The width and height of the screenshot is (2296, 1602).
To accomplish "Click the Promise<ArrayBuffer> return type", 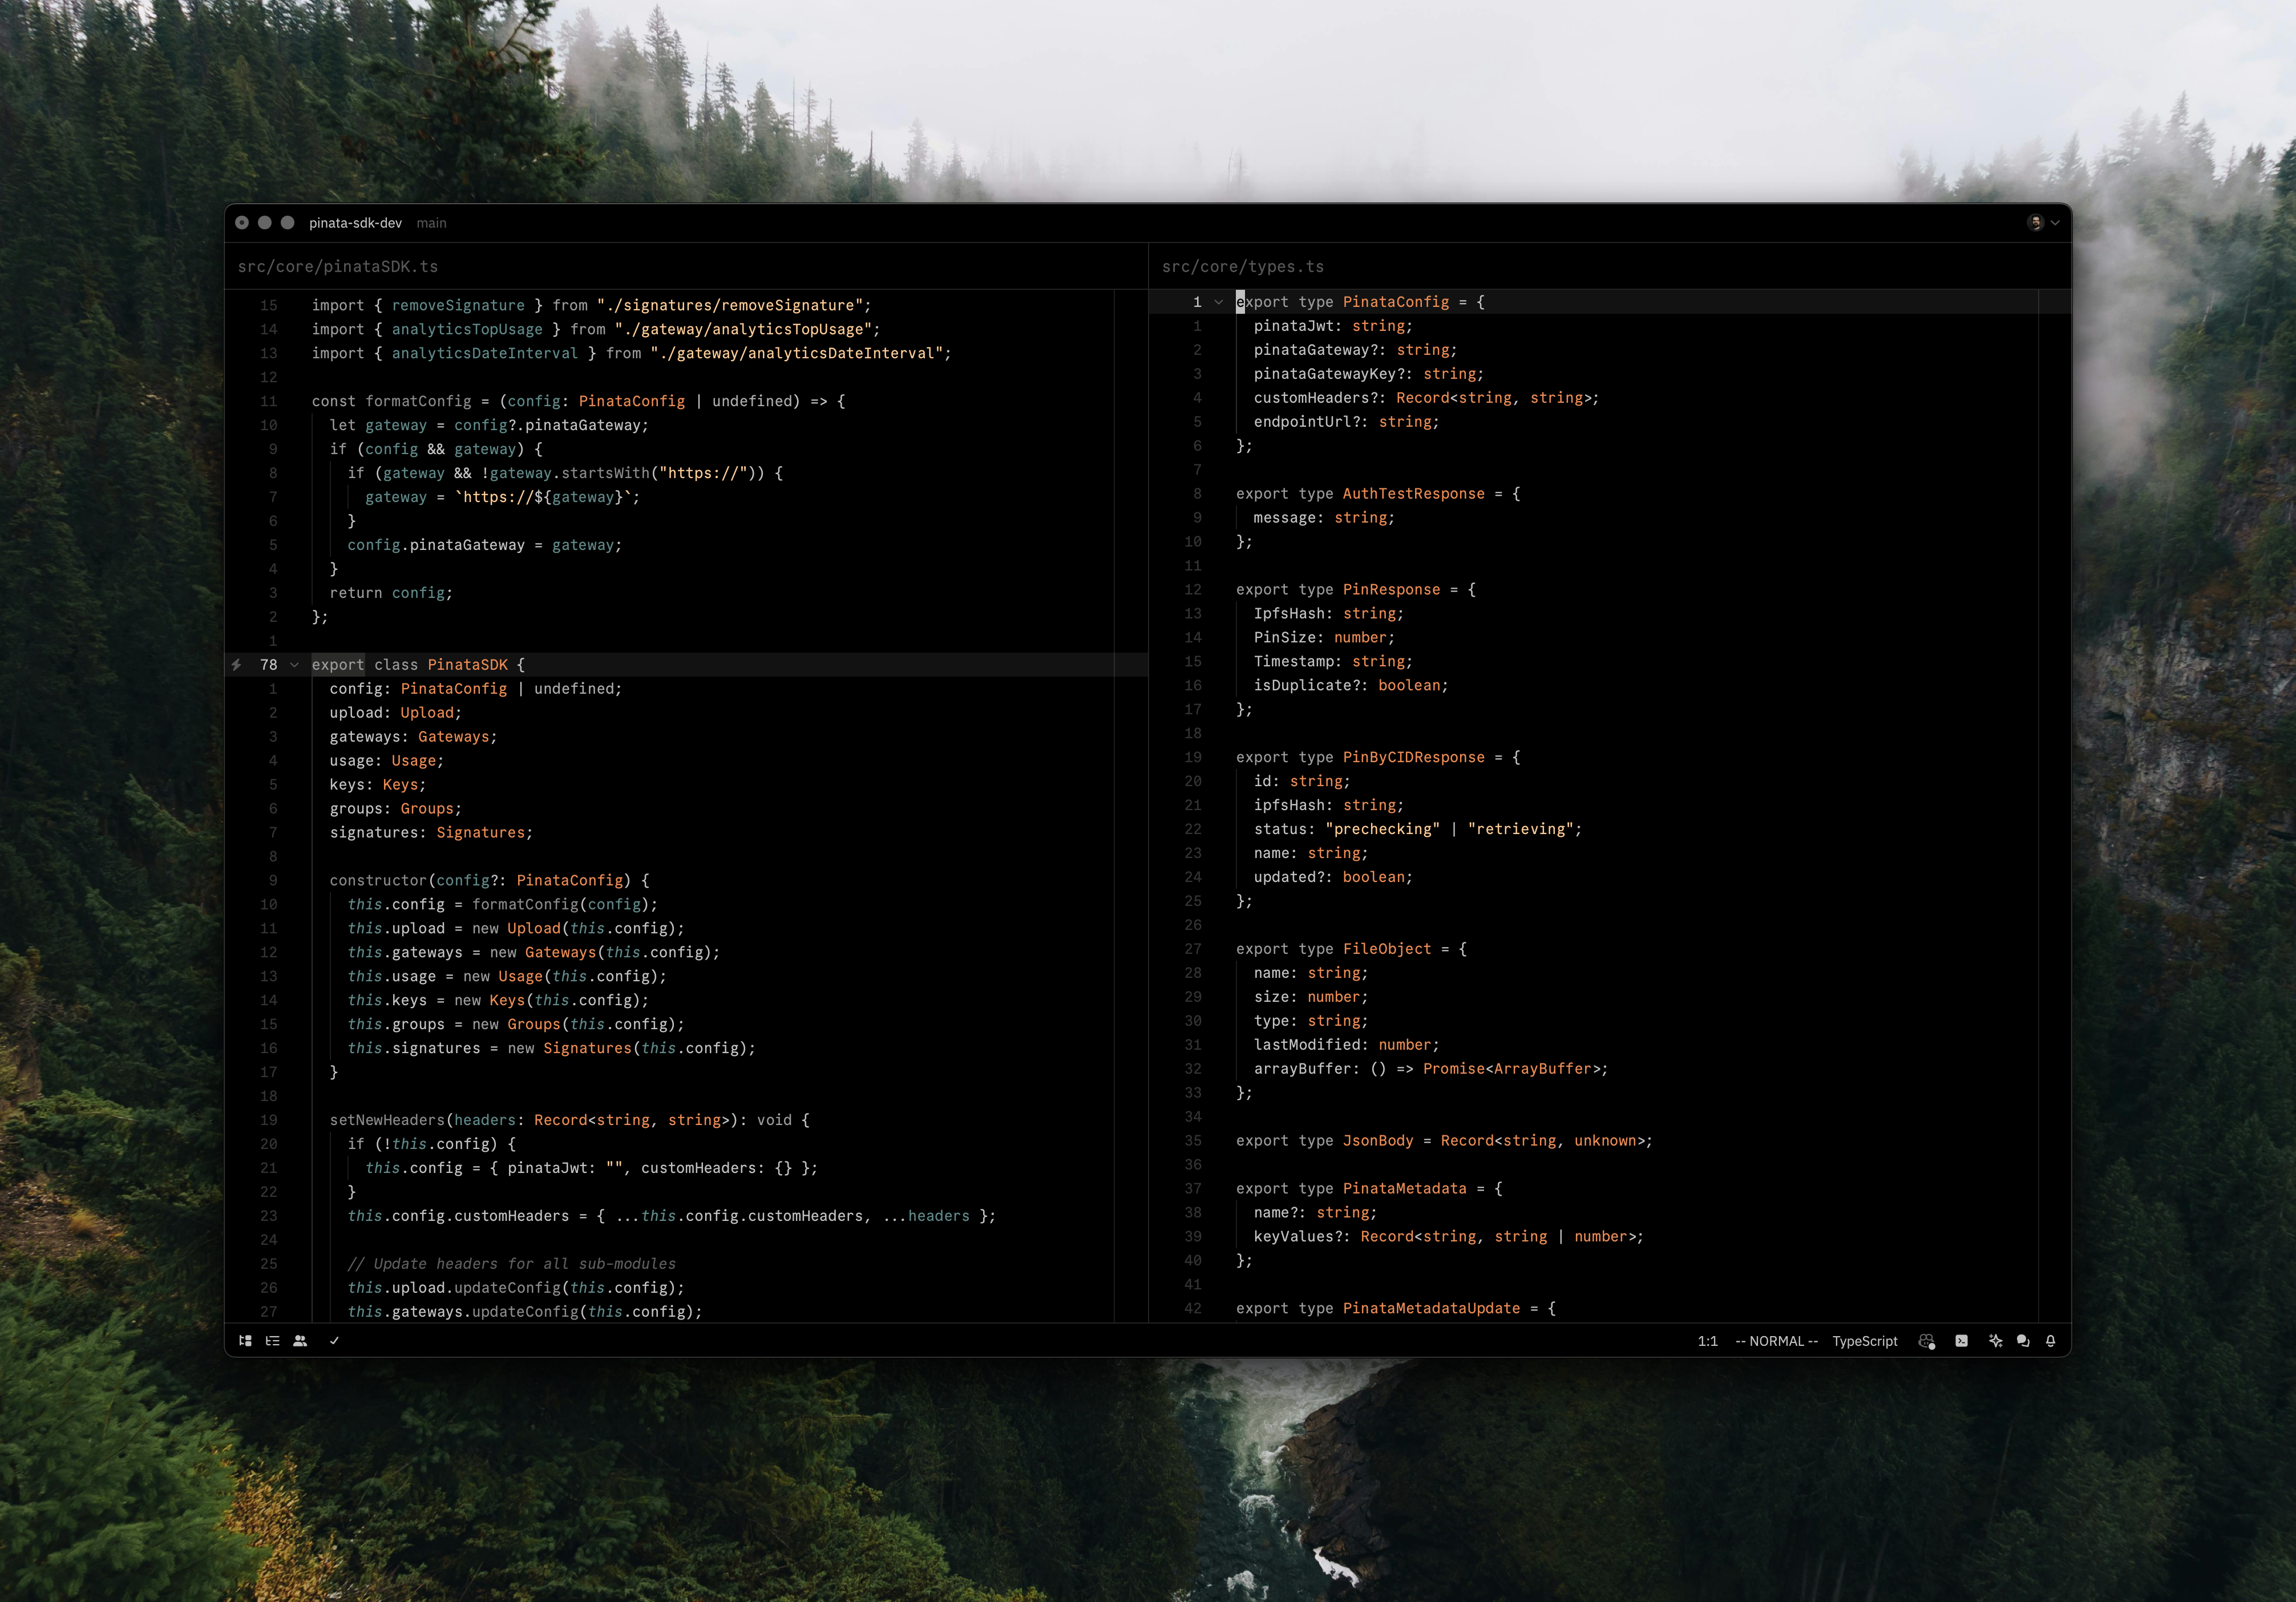I will click(1511, 1069).
